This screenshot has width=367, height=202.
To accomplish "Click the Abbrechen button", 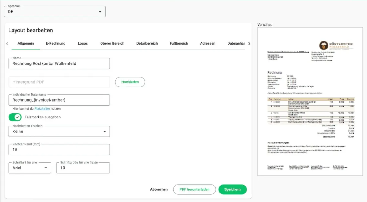I will tap(159, 189).
